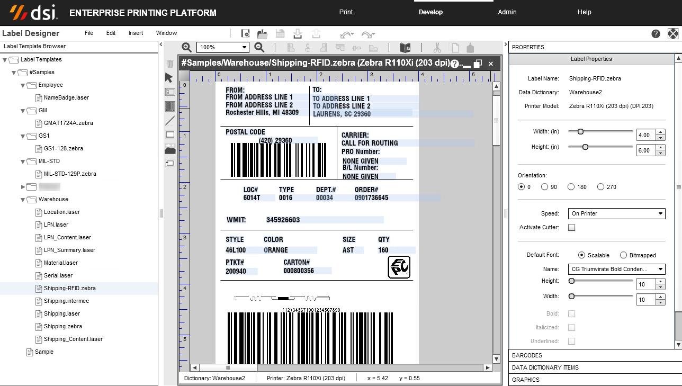Select orientation 90 radio button
Screen dimensions: 682x386
tap(545, 187)
